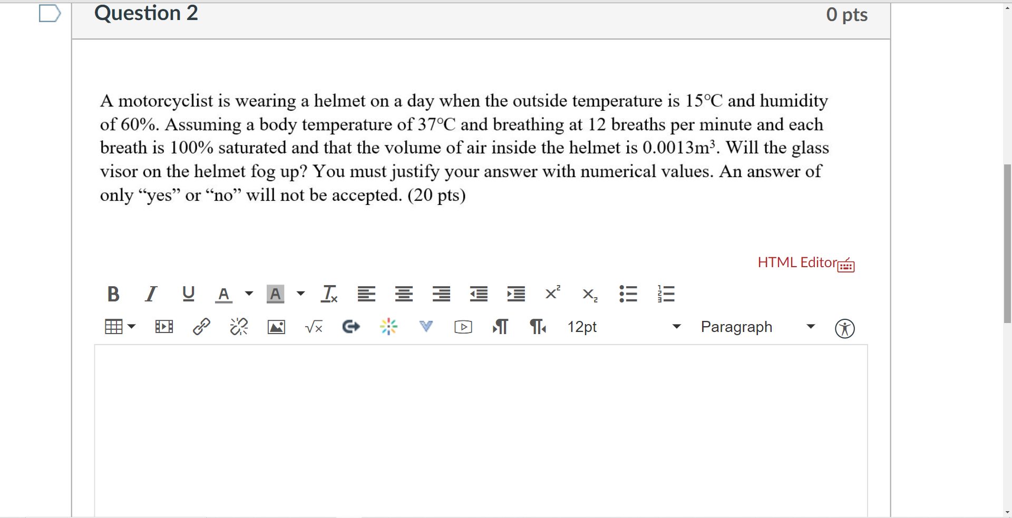Click the blue V external tool icon
1012x518 pixels.
click(x=426, y=327)
